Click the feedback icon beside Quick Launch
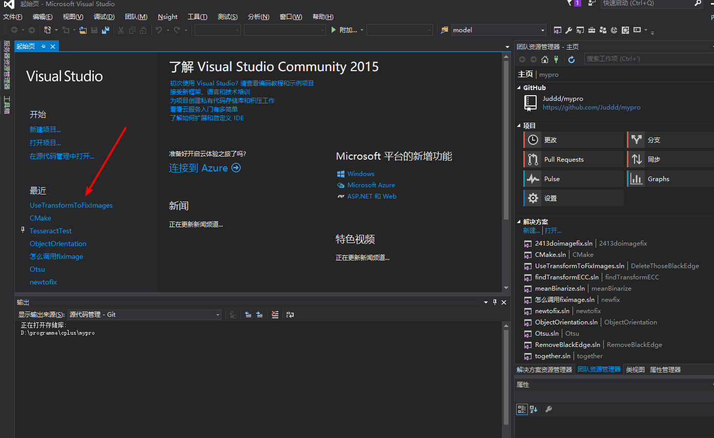Screen dimensions: 714x438 coord(592,4)
